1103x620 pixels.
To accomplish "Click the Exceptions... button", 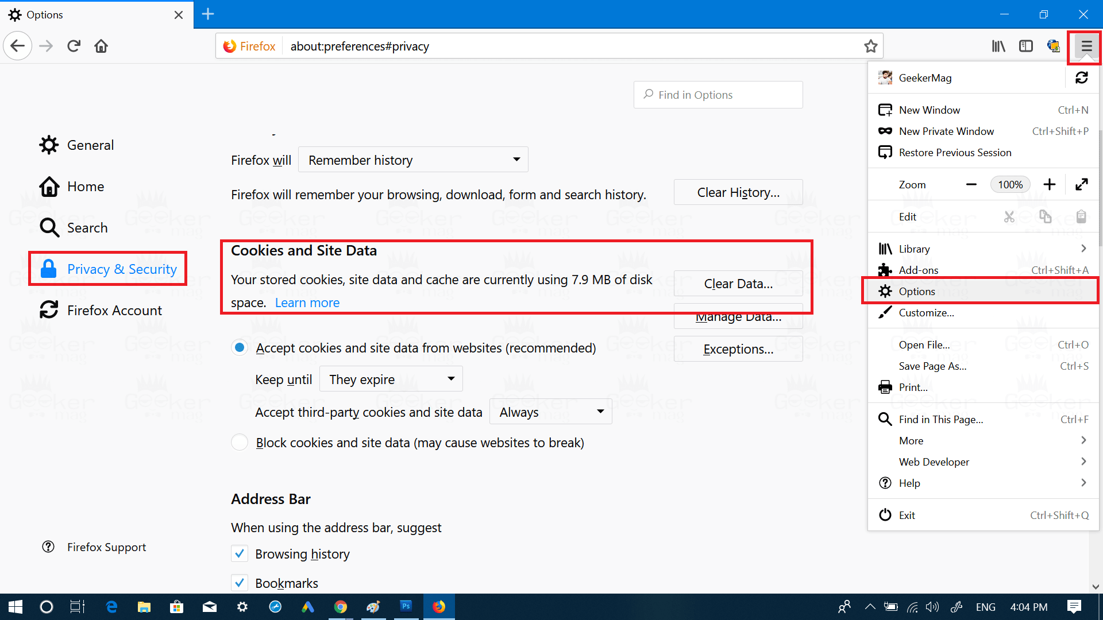I will [x=738, y=349].
